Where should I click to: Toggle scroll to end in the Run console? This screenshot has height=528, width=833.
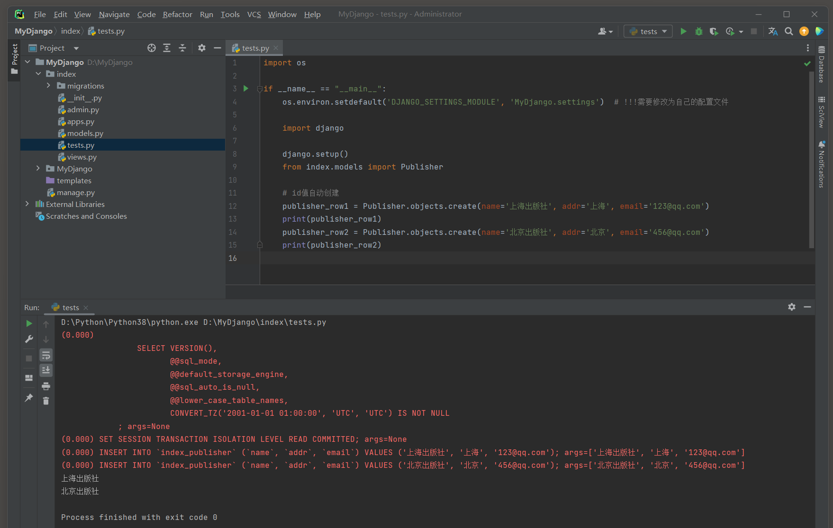[46, 370]
